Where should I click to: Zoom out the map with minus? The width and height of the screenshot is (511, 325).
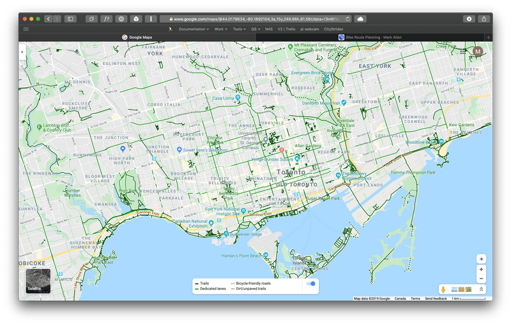click(482, 278)
